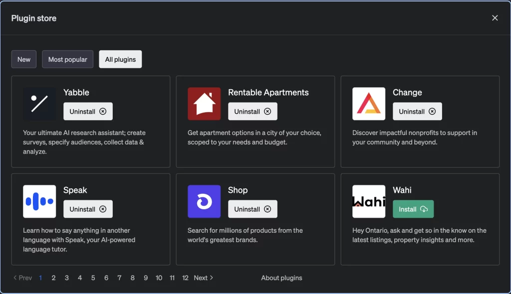This screenshot has width=511, height=294.
Task: Uninstall the Rentable Apartments plugin
Action: [x=253, y=111]
